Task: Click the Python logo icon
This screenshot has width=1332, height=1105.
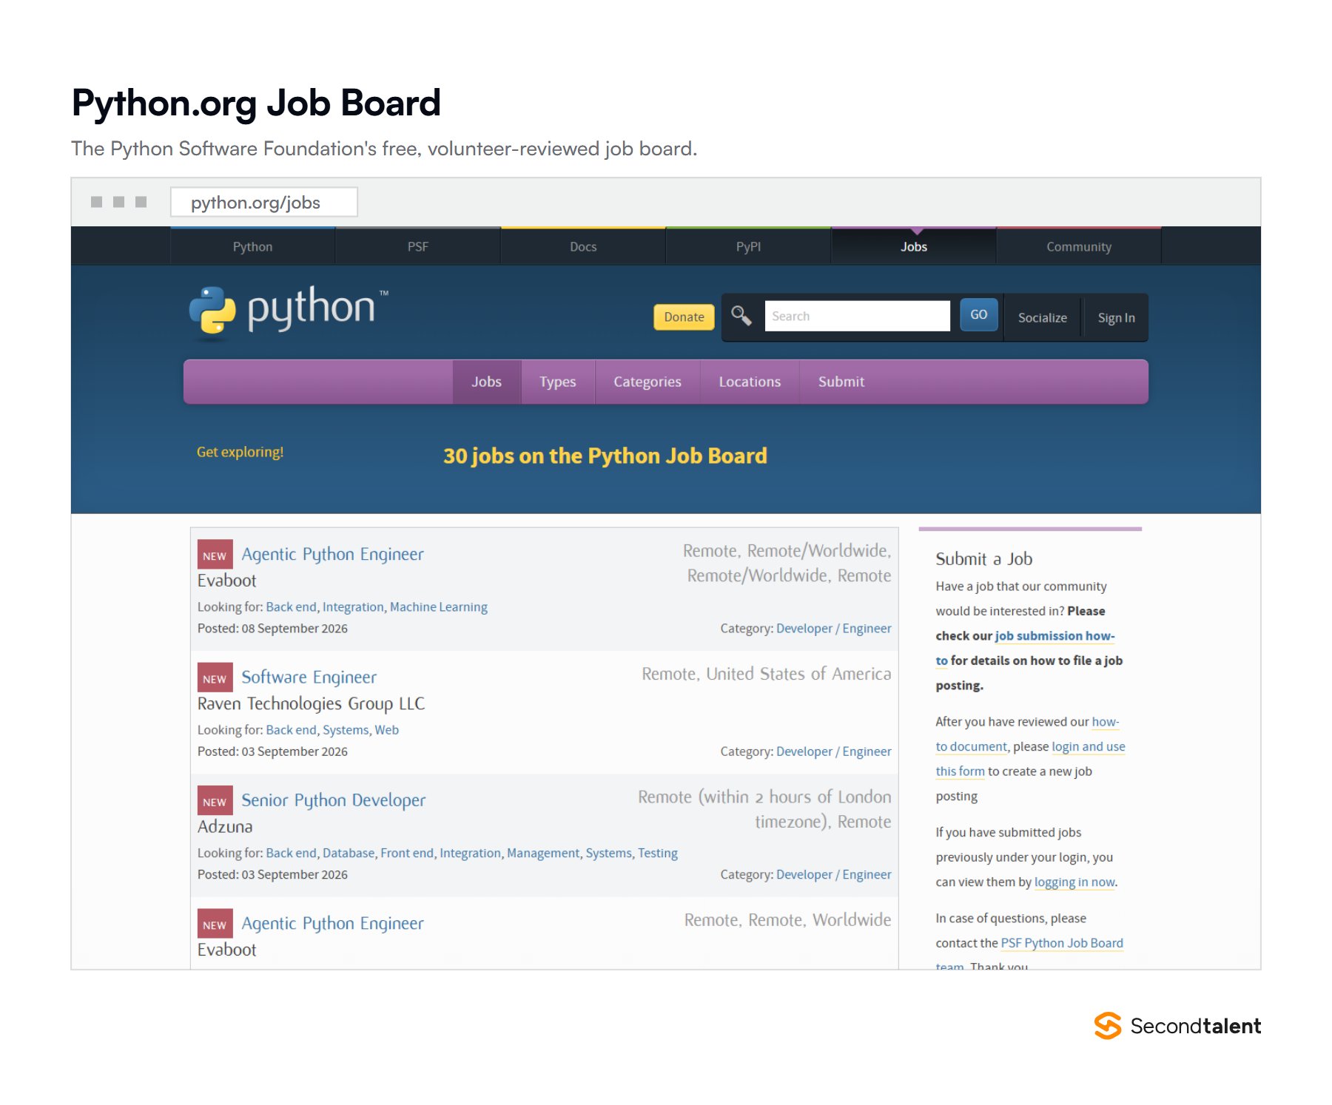Action: (x=212, y=310)
